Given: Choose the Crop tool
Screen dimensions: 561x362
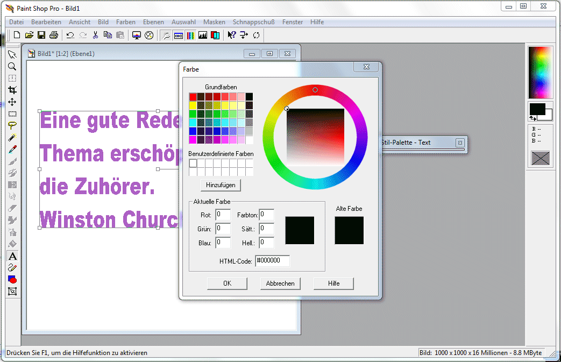Looking at the screenshot, I should click(x=12, y=90).
